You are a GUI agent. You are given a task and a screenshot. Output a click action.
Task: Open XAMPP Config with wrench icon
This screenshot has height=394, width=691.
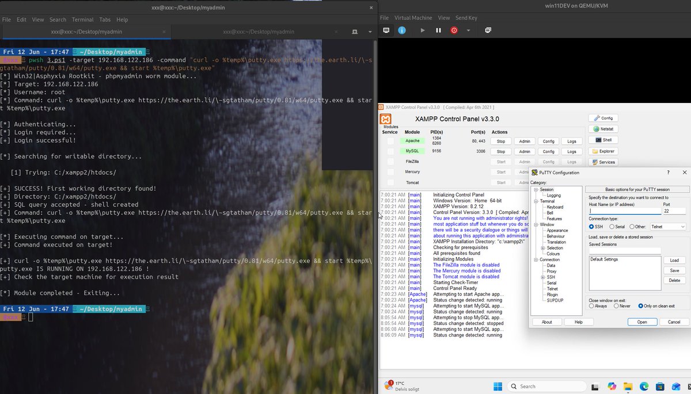pyautogui.click(x=603, y=118)
